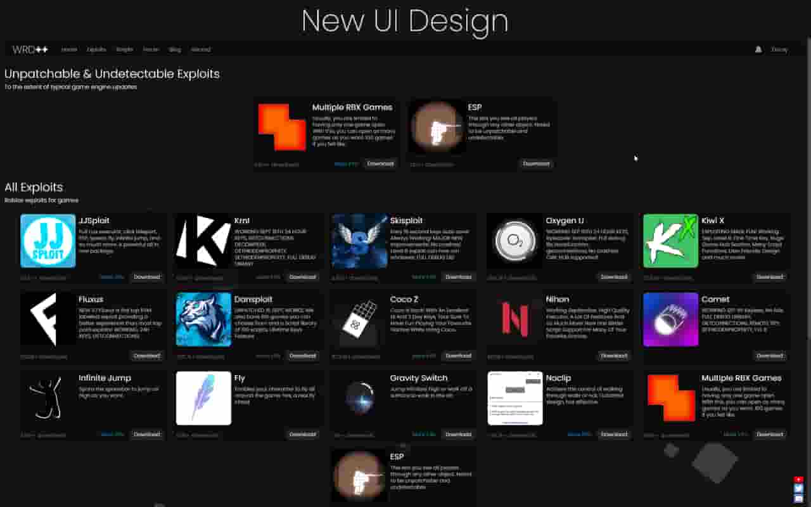Viewport: 811px width, 507px height.
Task: Download Gravity Switch
Action: [x=458, y=434]
